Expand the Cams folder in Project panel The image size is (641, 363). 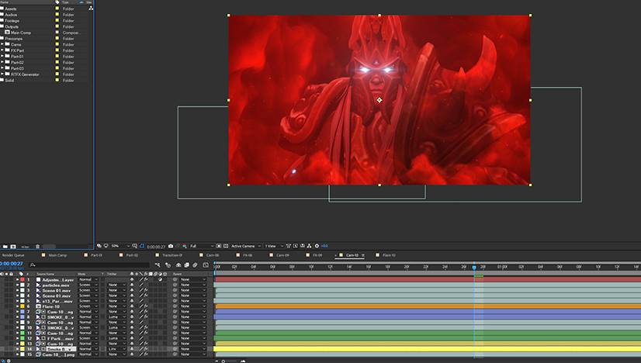tap(2, 44)
